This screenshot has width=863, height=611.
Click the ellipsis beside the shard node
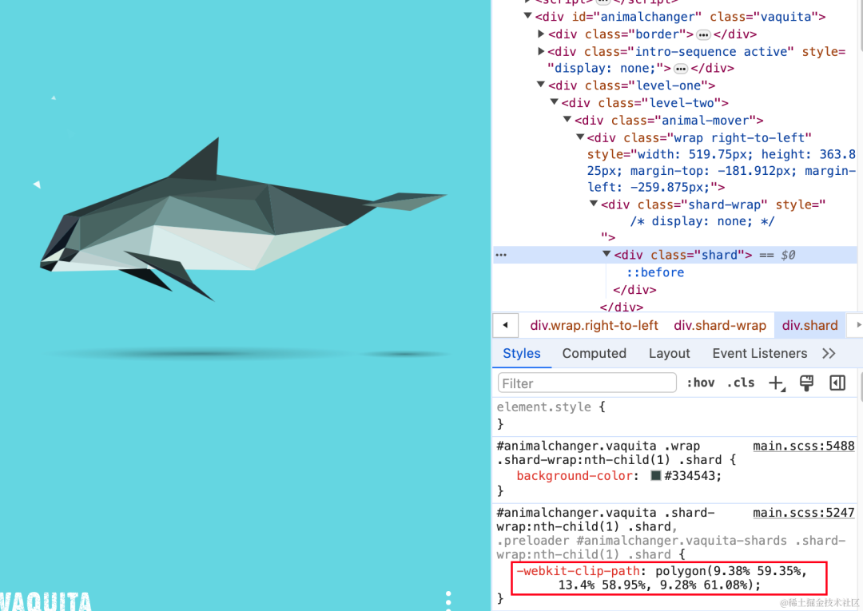tap(501, 255)
